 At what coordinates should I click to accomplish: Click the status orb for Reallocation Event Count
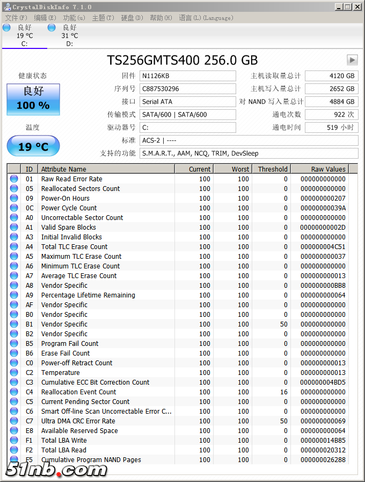[x=14, y=392]
